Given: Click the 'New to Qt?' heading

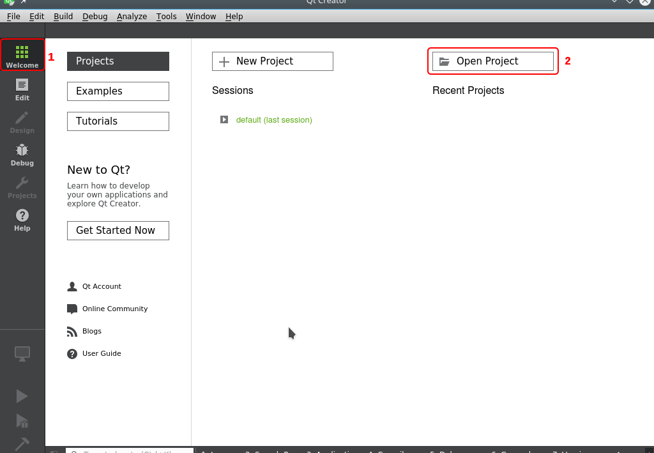Looking at the screenshot, I should pyautogui.click(x=98, y=170).
